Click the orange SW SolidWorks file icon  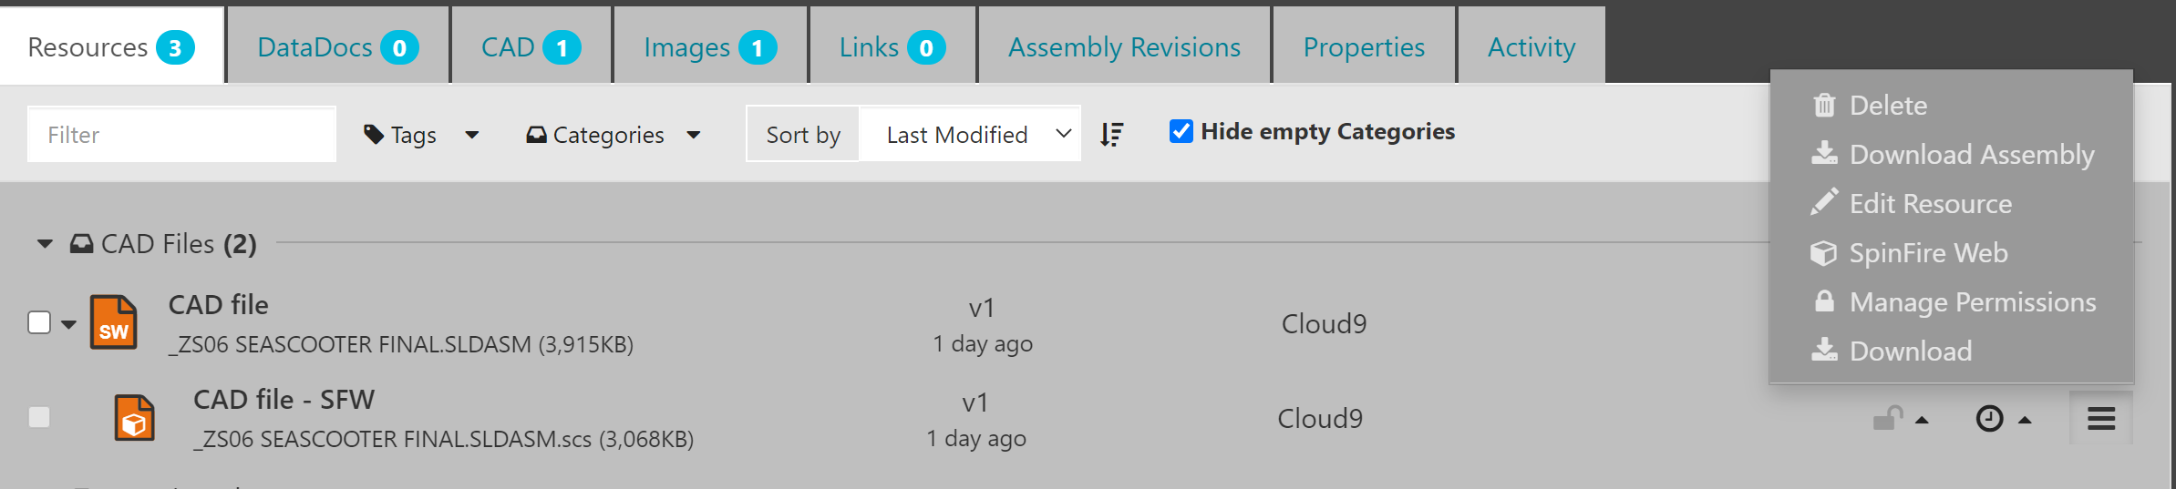pos(114,322)
